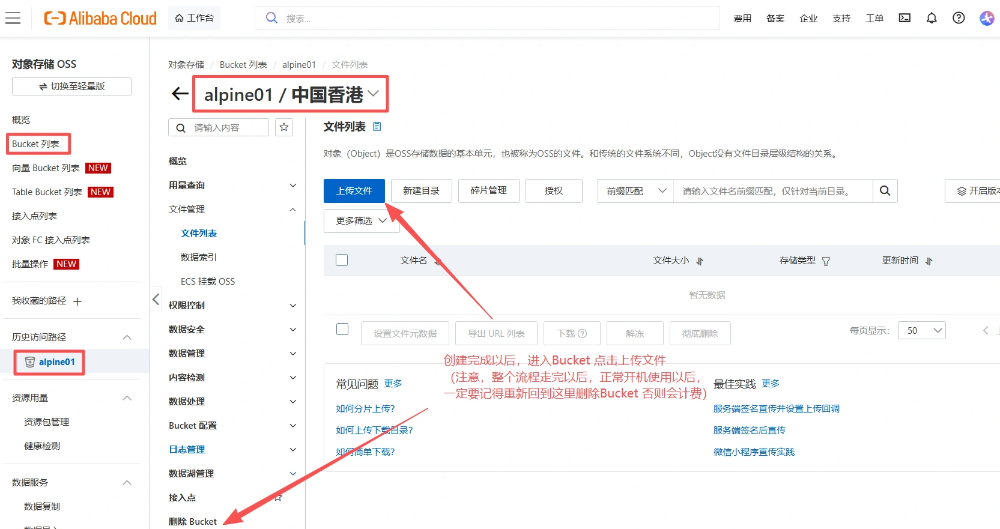
Task: Open the 如何分片上传? link
Action: [365, 409]
